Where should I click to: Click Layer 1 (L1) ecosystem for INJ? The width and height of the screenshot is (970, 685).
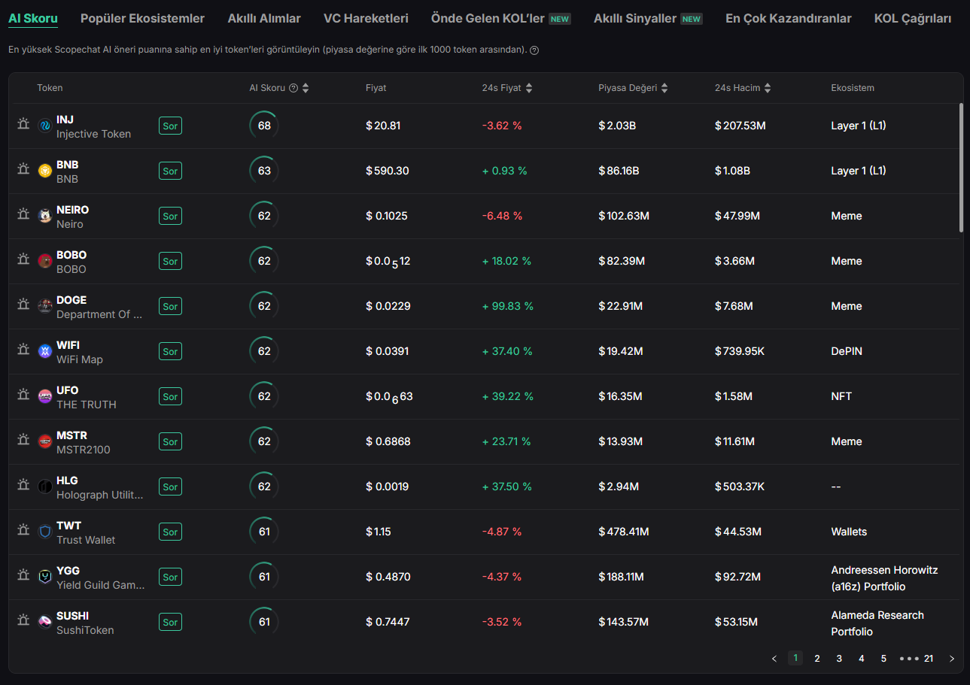(859, 126)
